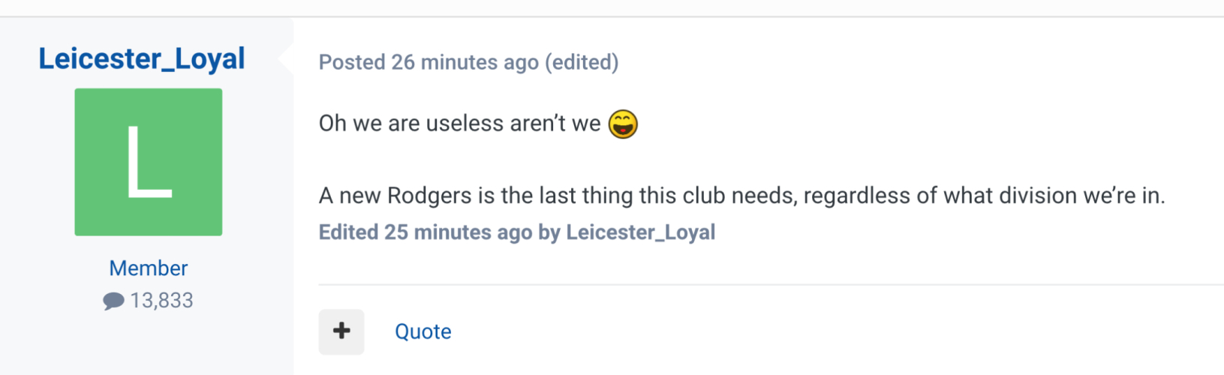Click the 13,833 post count number

click(x=162, y=301)
